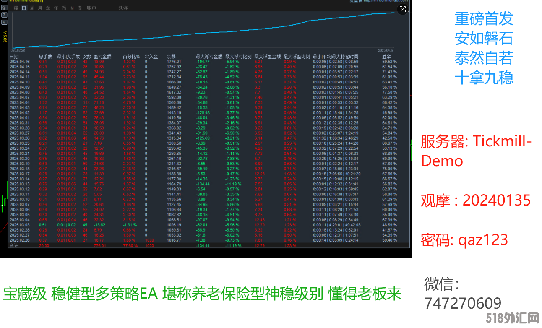Screen dimensions: 542x328
Task: Select the 季 quarterly tab
Action: tap(48, 8)
